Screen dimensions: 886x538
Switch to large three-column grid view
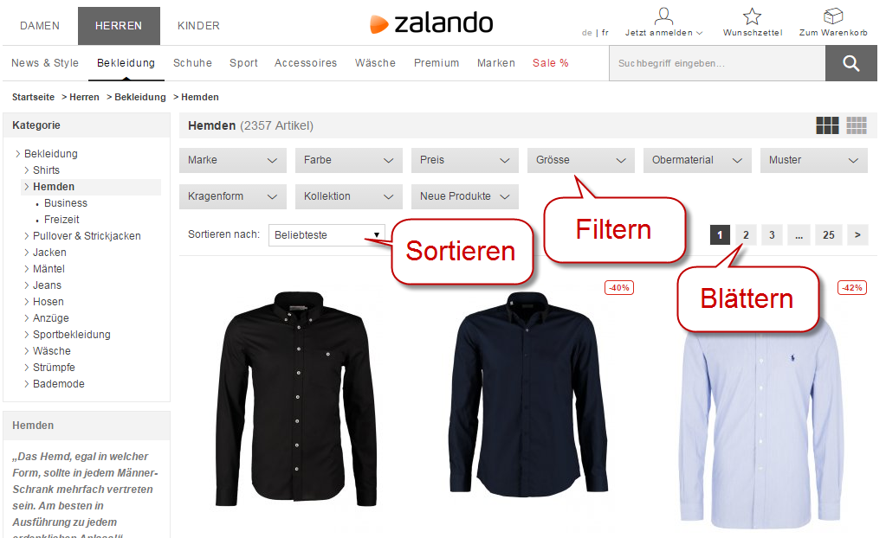827,125
